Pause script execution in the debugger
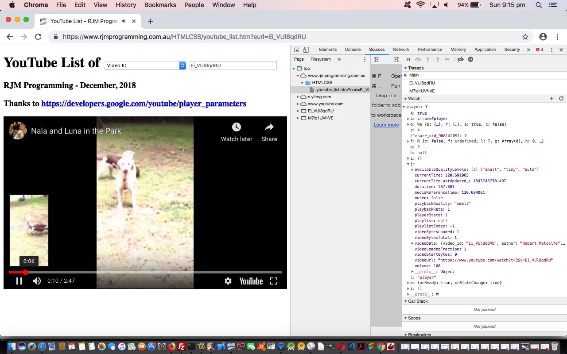Screen dimensions: 567x354 [x=408, y=59]
